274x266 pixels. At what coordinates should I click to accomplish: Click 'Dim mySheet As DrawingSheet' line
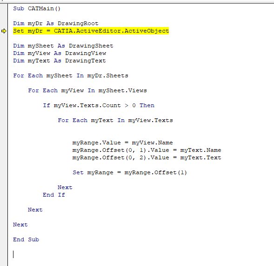63,46
